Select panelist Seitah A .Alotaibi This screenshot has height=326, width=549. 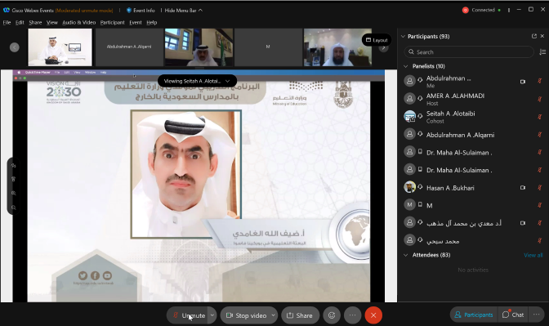(473, 117)
